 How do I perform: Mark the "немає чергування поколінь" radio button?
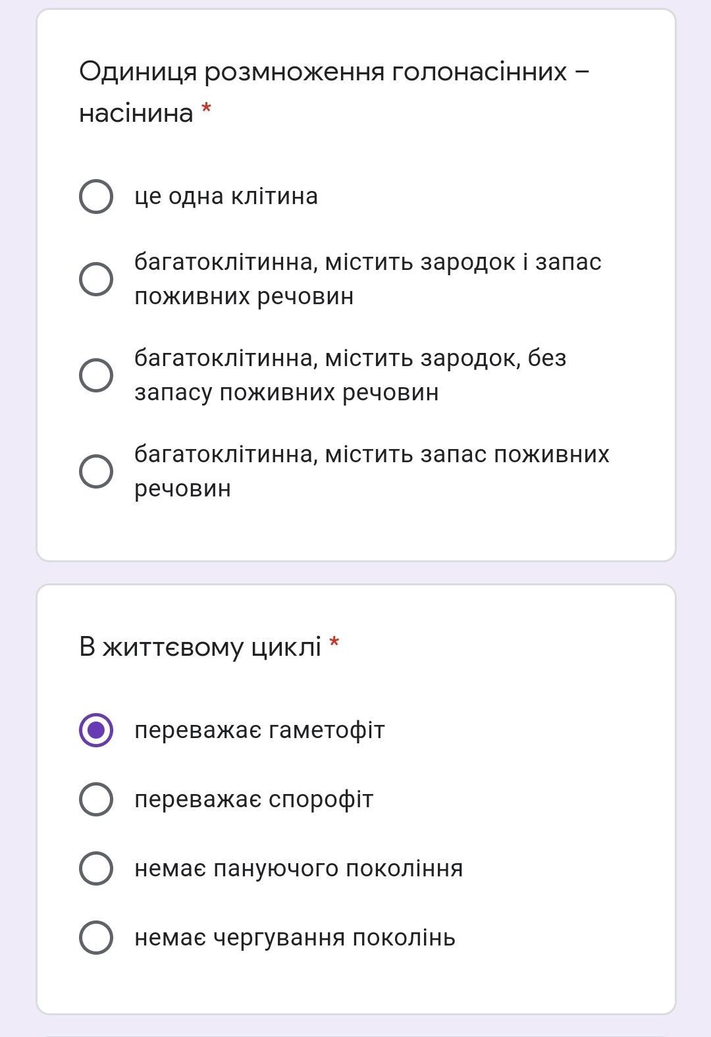coord(96,938)
